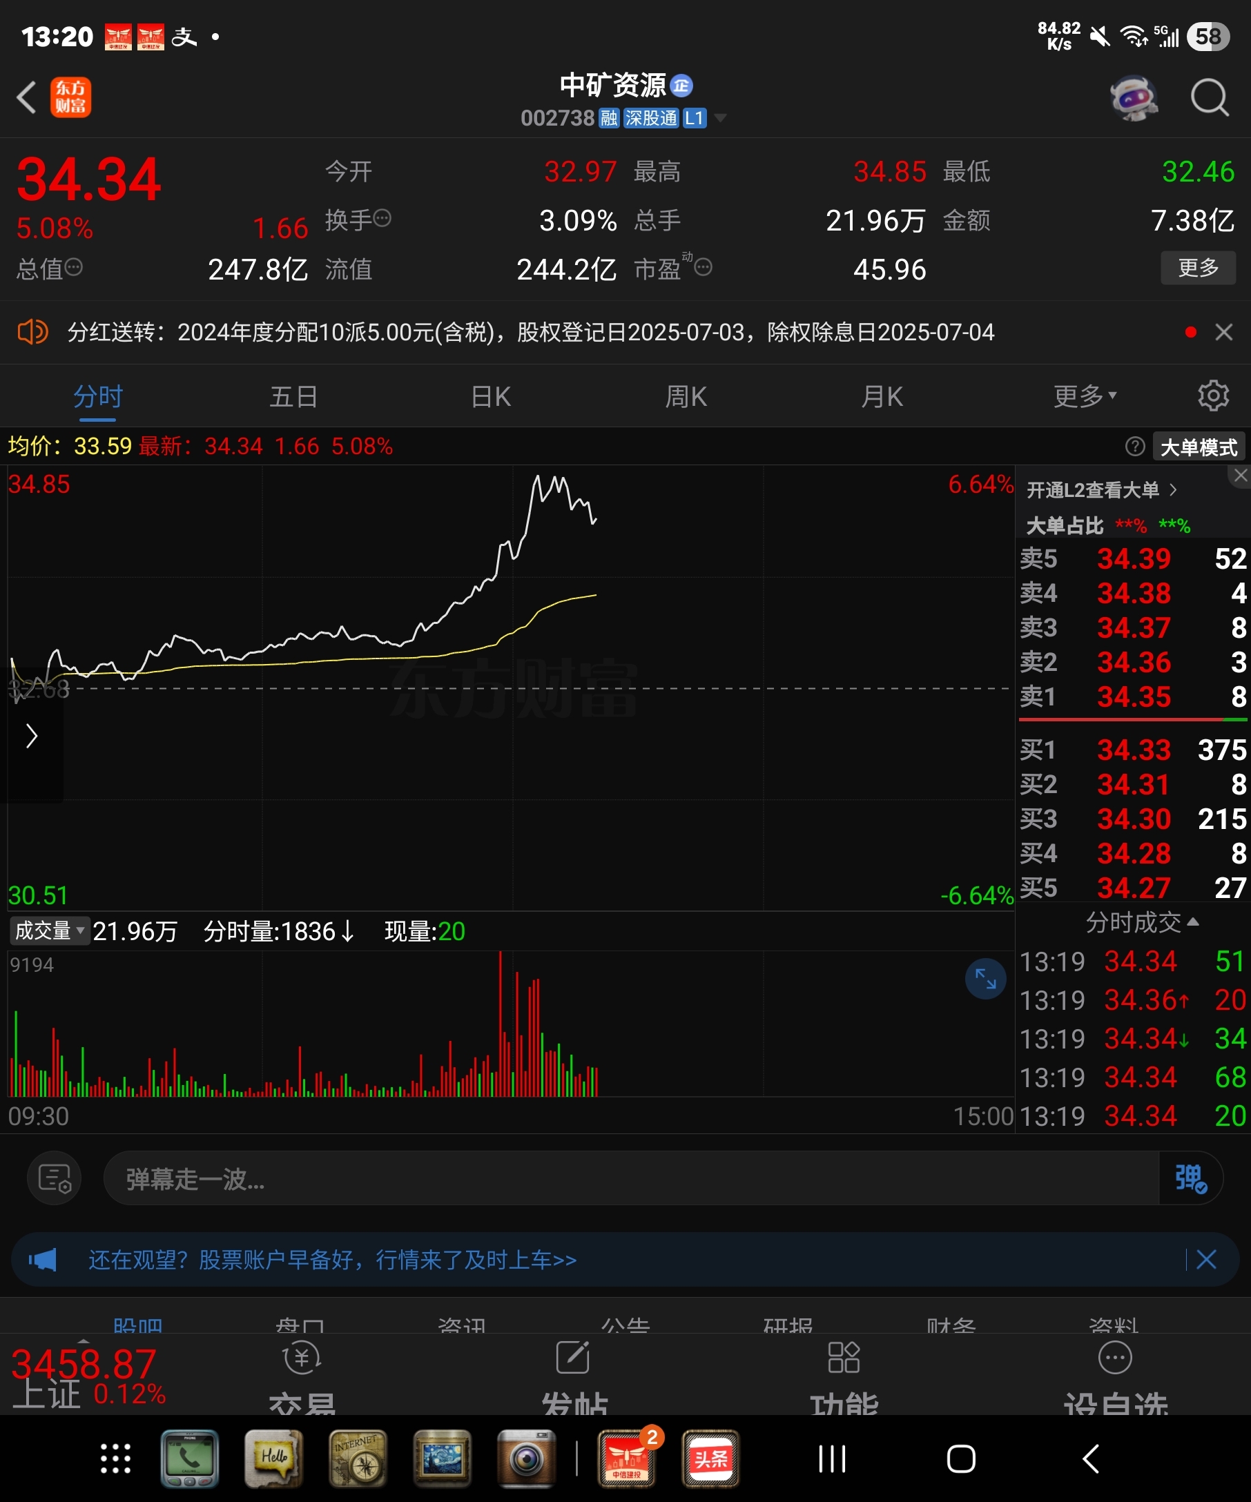Tap 卖5 order row at 34.39
1251x1502 pixels.
click(1133, 558)
